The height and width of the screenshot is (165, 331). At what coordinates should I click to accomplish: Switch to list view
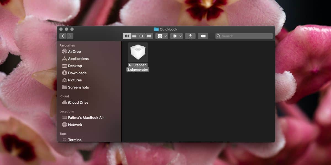134,36
